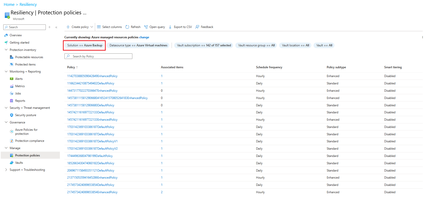424x200 pixels.
Task: Open the Datasource type filter pill
Action: click(138, 45)
